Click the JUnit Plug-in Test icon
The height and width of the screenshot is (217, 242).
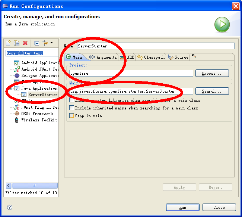click(17, 107)
